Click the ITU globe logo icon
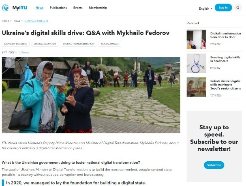 5,8
